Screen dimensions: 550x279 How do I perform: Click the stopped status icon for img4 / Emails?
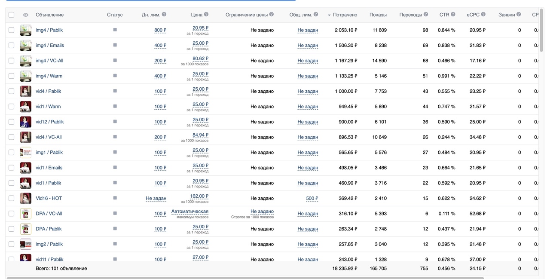[x=115, y=45]
